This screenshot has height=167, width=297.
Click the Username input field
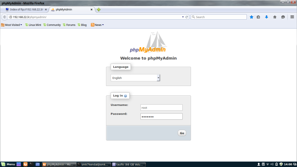tap(161, 108)
